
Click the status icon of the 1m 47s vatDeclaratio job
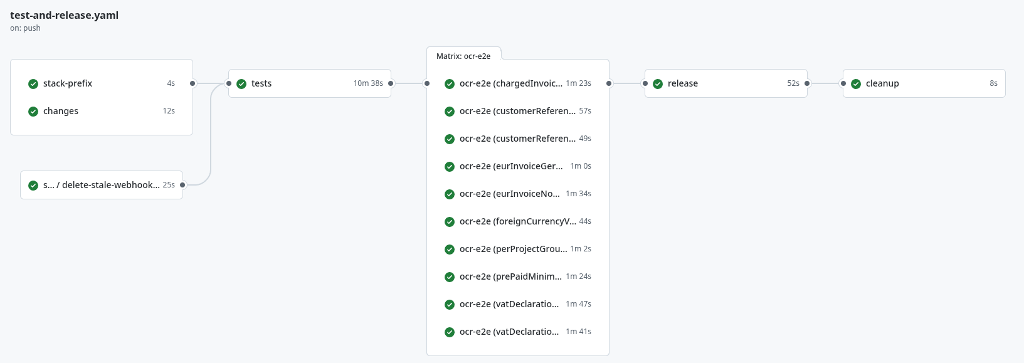pos(450,305)
